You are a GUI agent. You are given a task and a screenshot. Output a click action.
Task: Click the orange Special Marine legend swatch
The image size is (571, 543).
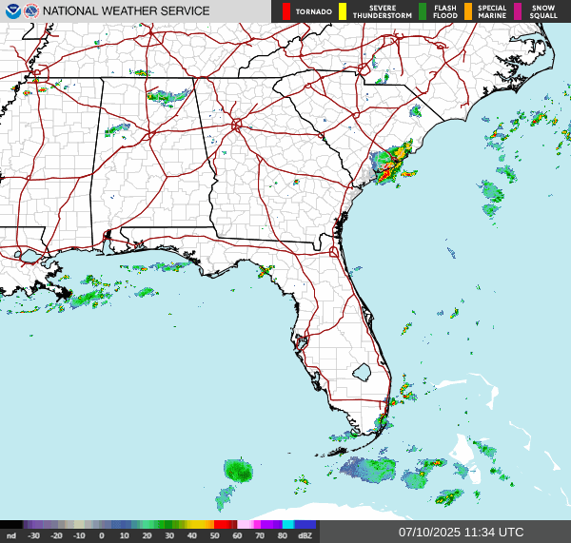click(468, 11)
